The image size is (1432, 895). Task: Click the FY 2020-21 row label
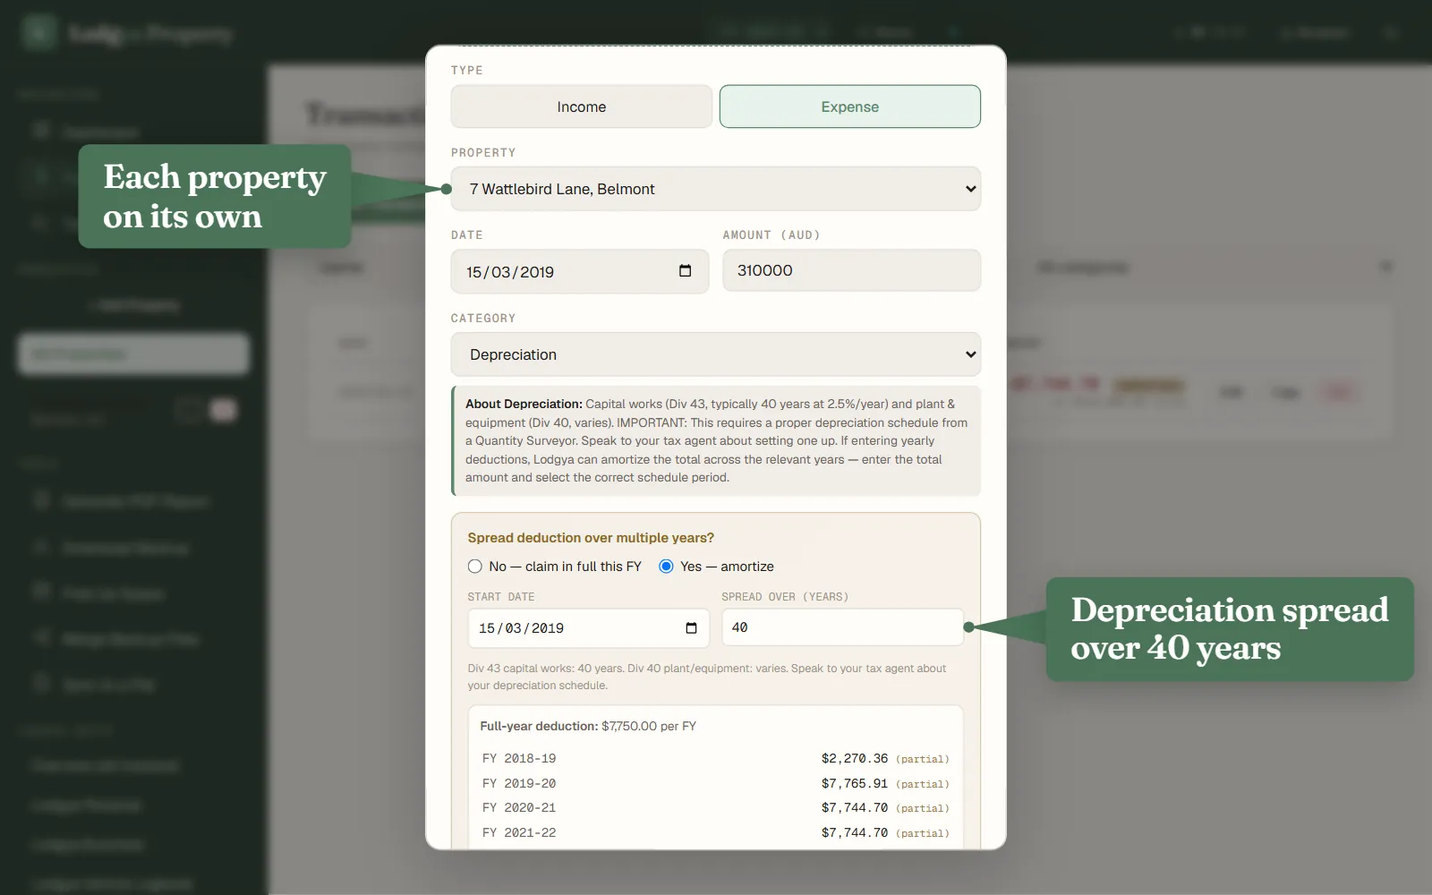click(519, 807)
